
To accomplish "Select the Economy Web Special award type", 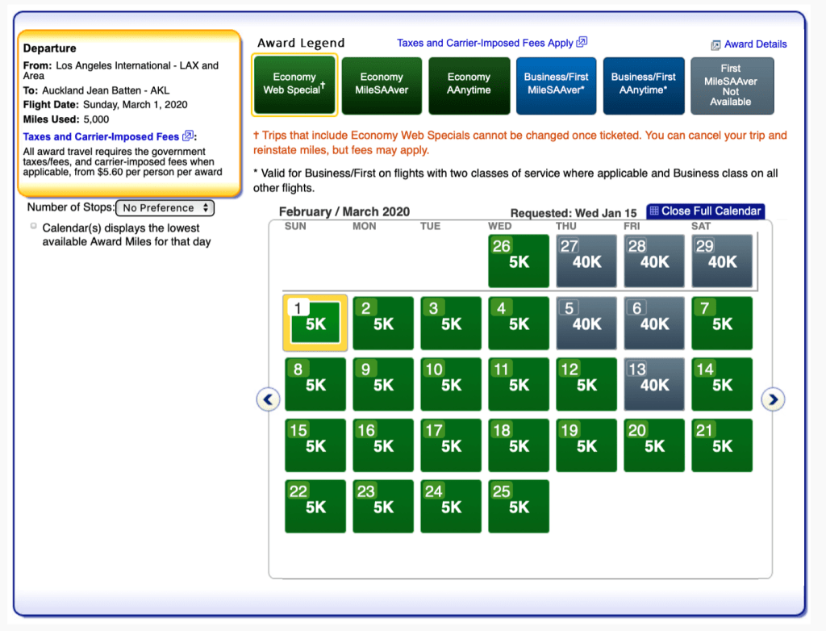I will [x=294, y=85].
